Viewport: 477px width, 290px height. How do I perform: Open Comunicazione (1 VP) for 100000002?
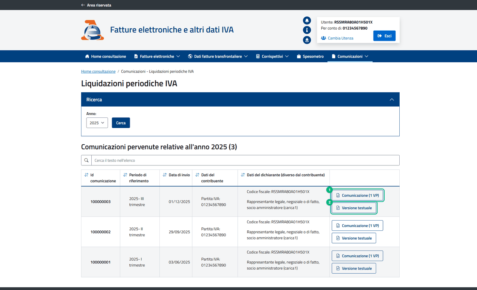(357, 226)
